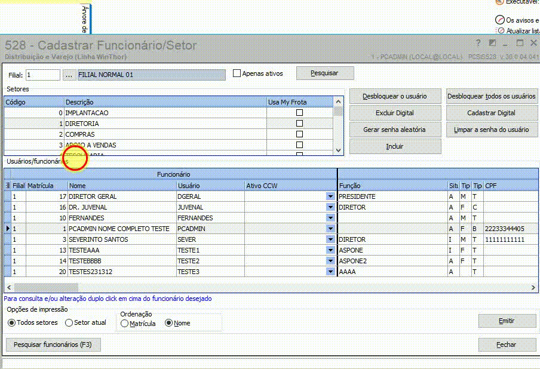The image size is (540, 369).
Task: Select the IMPLANTACAO sector row
Action: pos(168,113)
